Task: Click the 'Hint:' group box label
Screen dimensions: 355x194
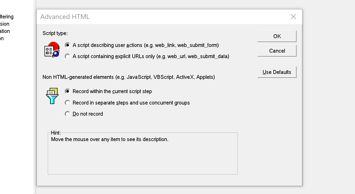Action: [56, 133]
